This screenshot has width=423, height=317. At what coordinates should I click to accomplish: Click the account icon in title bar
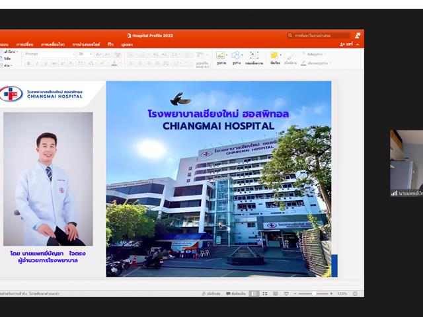(x=358, y=35)
